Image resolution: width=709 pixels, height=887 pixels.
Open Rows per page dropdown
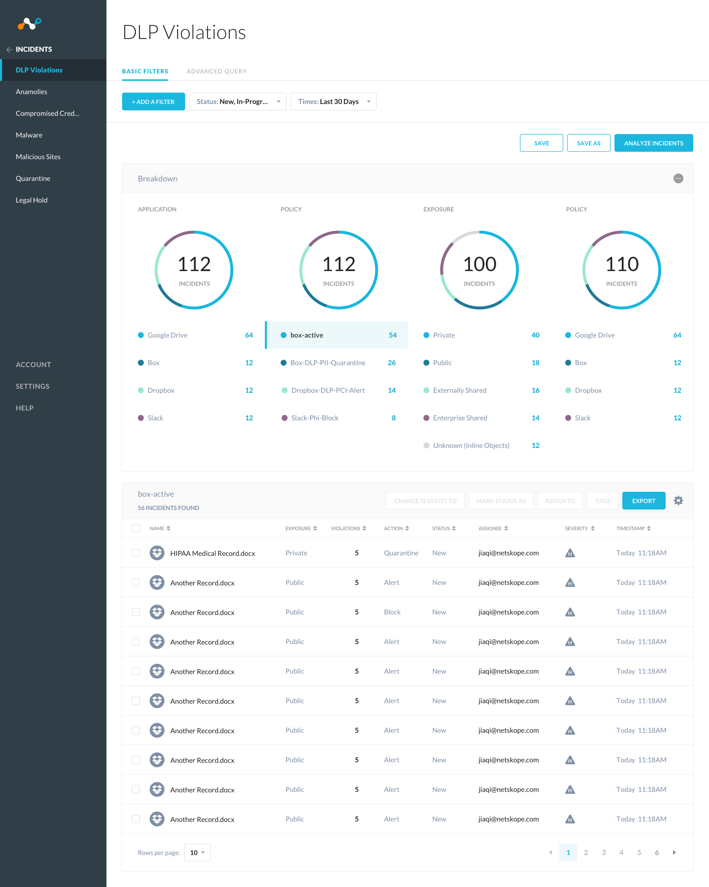[197, 852]
